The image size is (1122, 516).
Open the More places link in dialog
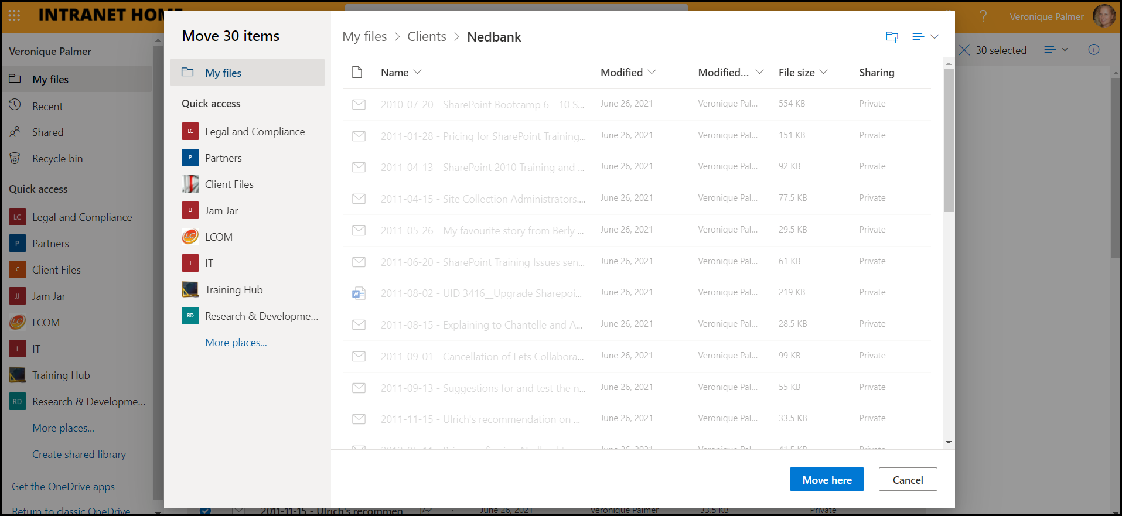(x=236, y=343)
